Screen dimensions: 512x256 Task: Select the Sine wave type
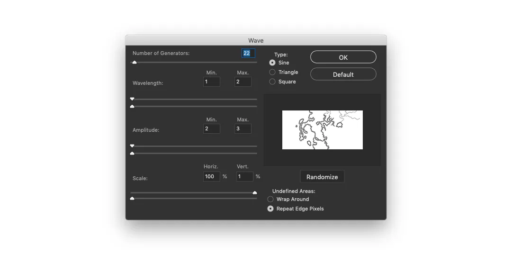click(x=272, y=63)
